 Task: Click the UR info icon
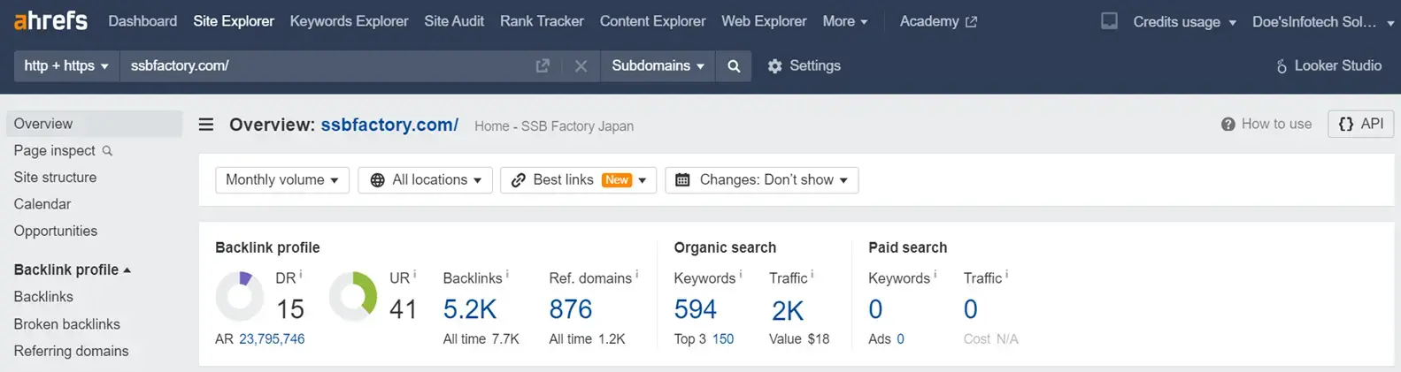coord(414,275)
